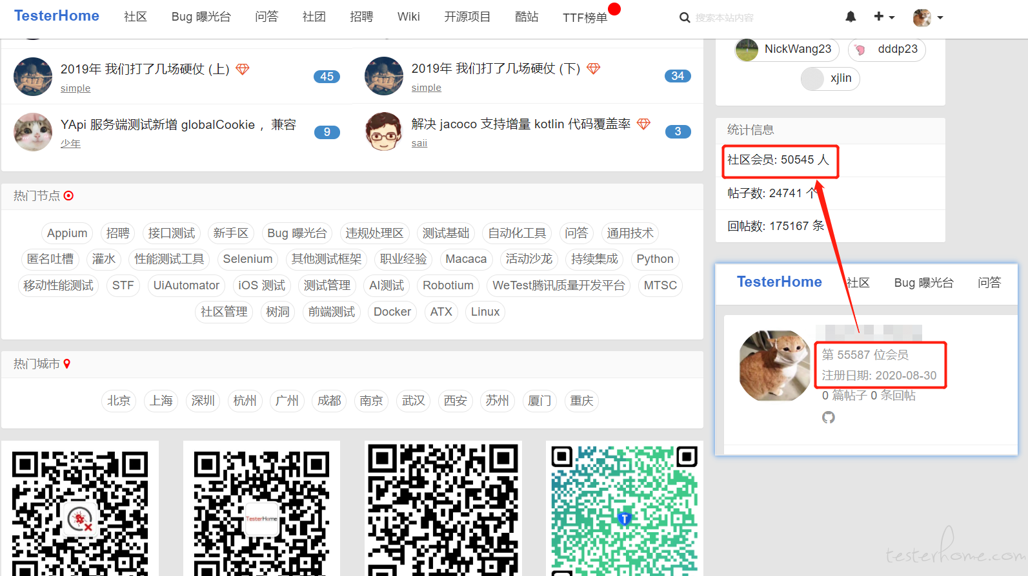1028x576 pixels.
Task: Open the Bug 曝光台 navigation item
Action: coord(201,17)
